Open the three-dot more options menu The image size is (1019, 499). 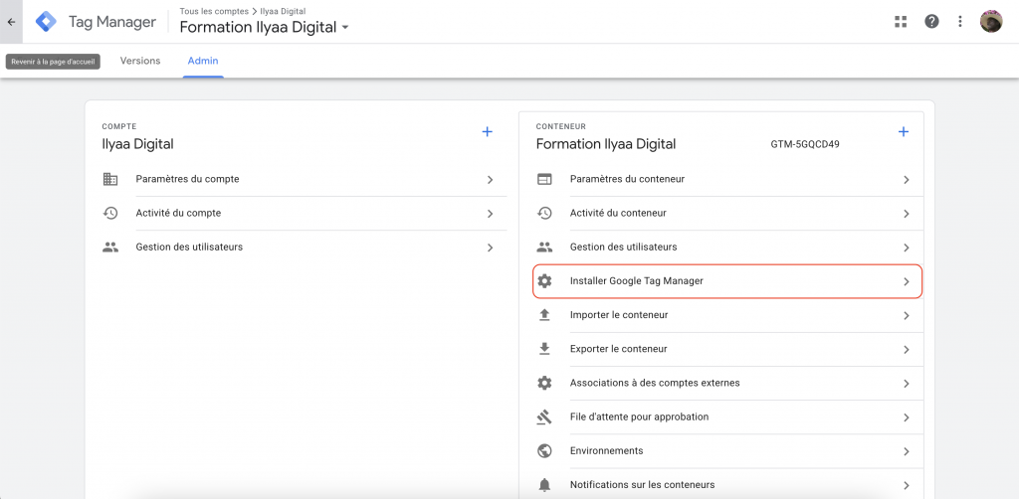[x=960, y=22]
